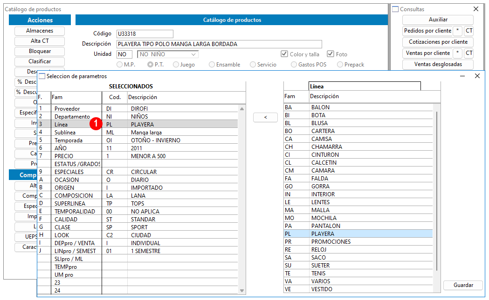The width and height of the screenshot is (489, 300).
Task: Select CAMISA in the Línea list
Action: pos(358,139)
